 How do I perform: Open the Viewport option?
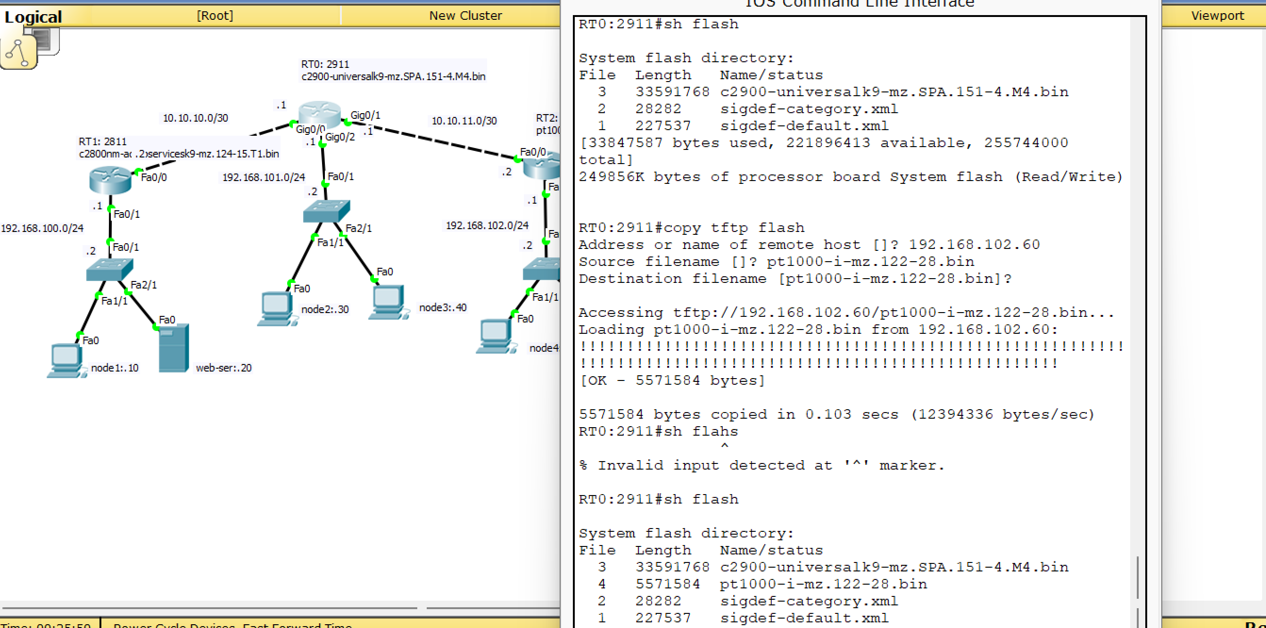point(1217,16)
